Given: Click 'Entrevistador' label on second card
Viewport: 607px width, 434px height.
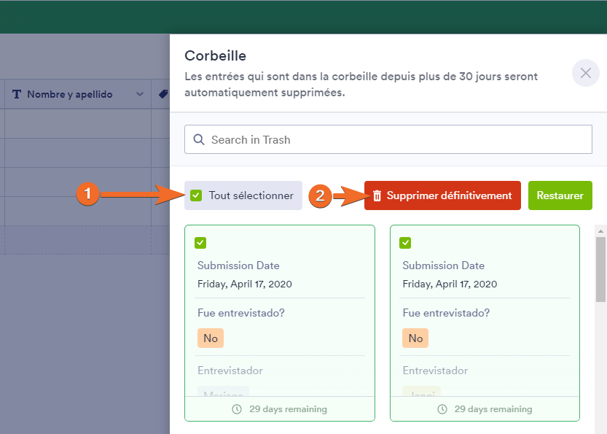Looking at the screenshot, I should click(435, 371).
